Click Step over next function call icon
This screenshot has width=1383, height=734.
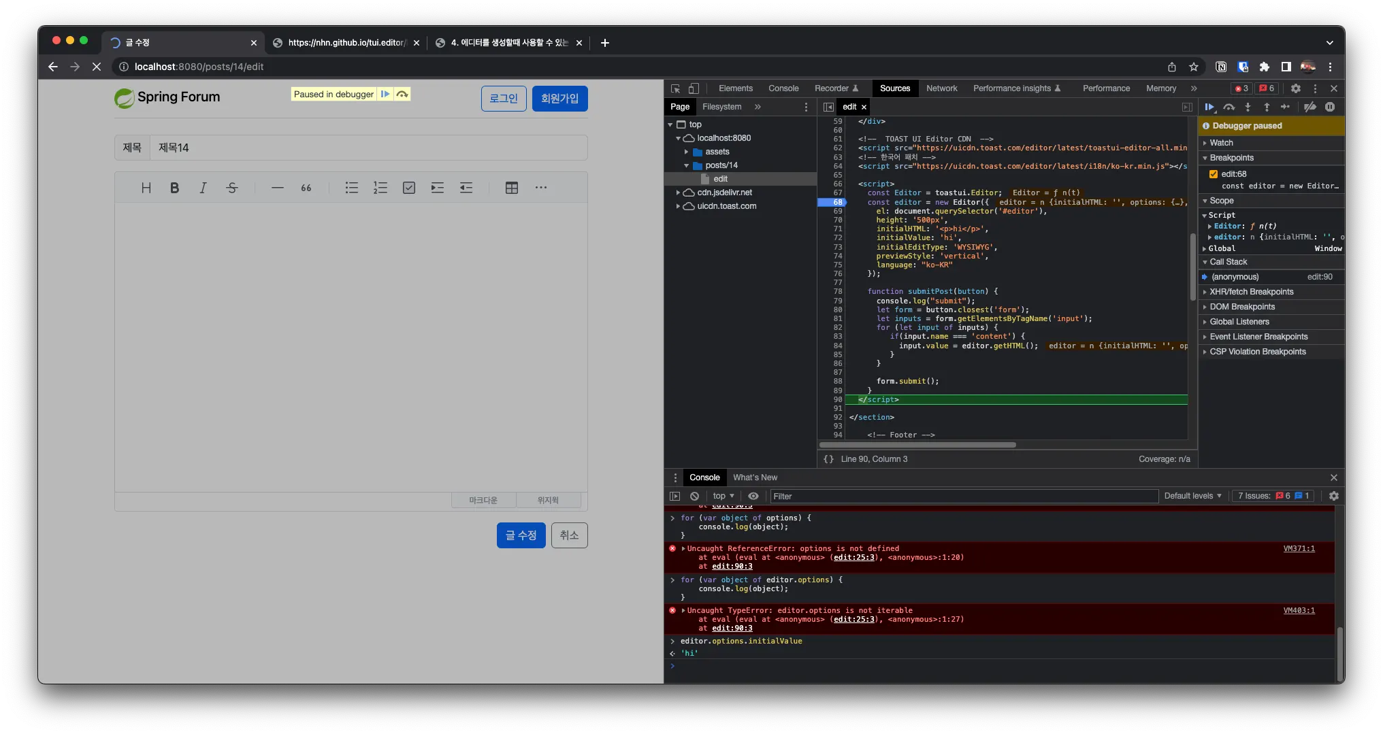[1229, 107]
